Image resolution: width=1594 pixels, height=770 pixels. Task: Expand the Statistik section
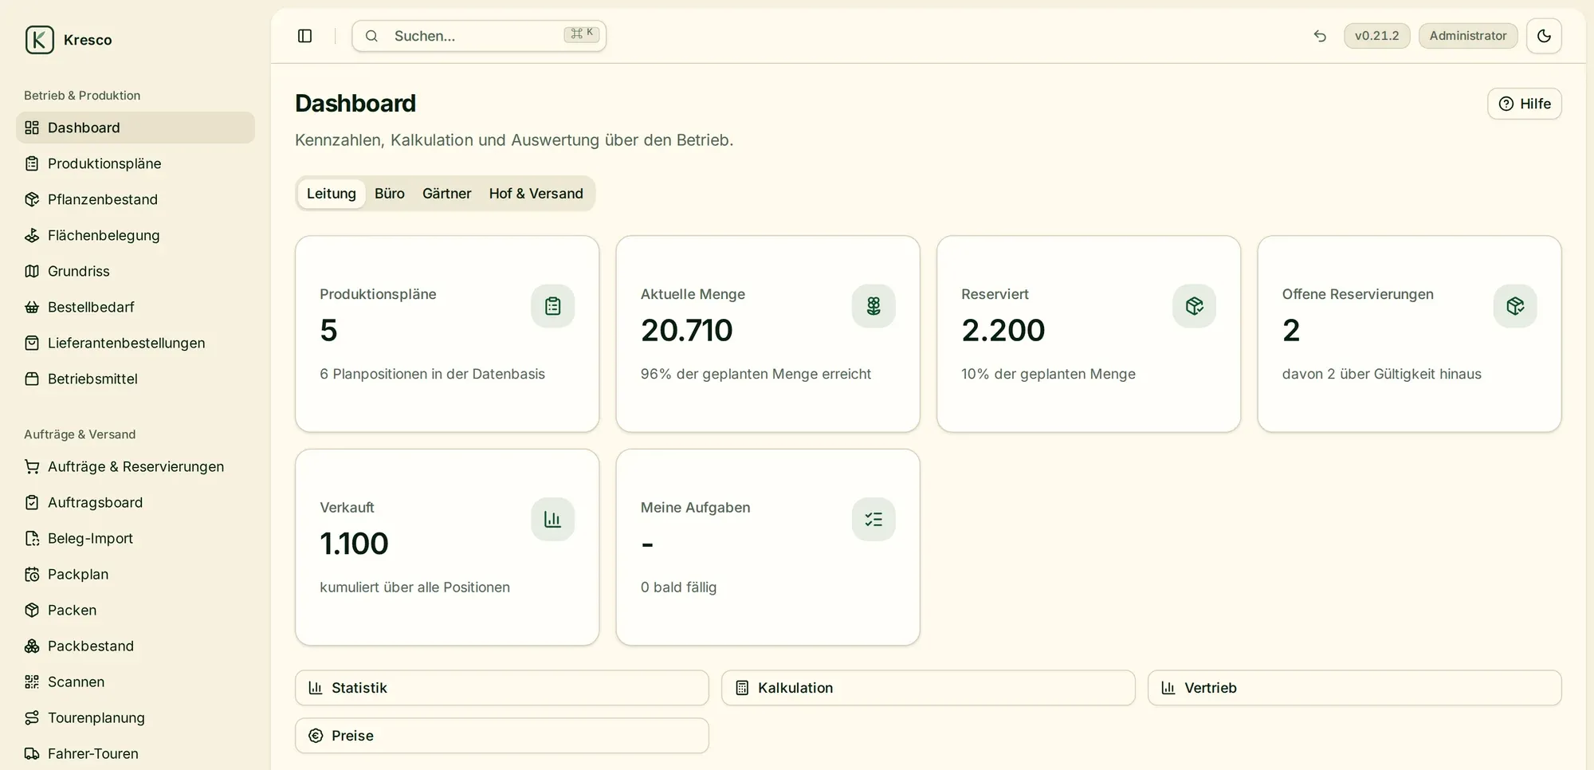click(502, 688)
